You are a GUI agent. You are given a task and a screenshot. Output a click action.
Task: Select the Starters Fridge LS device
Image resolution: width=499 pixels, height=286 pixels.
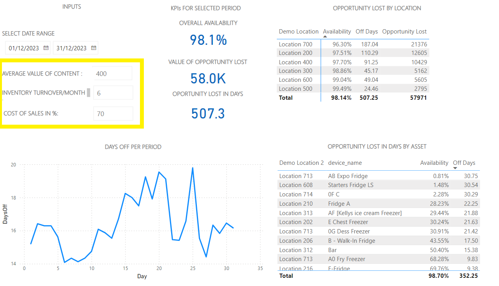coord(351,185)
